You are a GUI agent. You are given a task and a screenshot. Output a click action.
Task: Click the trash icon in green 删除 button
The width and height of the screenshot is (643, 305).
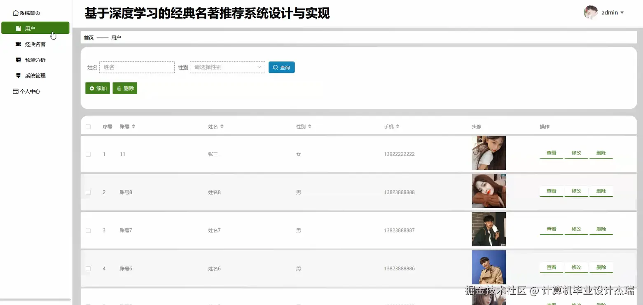(x=119, y=88)
